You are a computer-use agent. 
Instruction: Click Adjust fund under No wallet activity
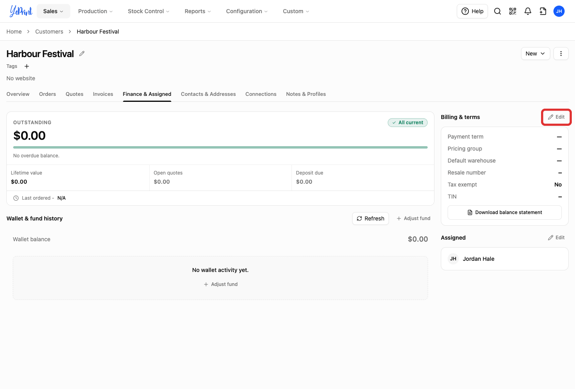point(220,284)
